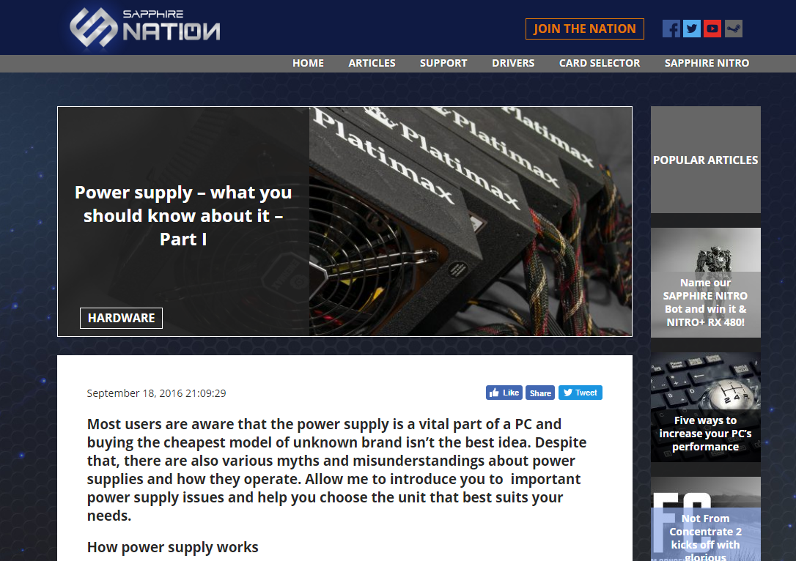796x561 pixels.
Task: Open the SAPPHIRE NITRO menu item
Action: 707,63
